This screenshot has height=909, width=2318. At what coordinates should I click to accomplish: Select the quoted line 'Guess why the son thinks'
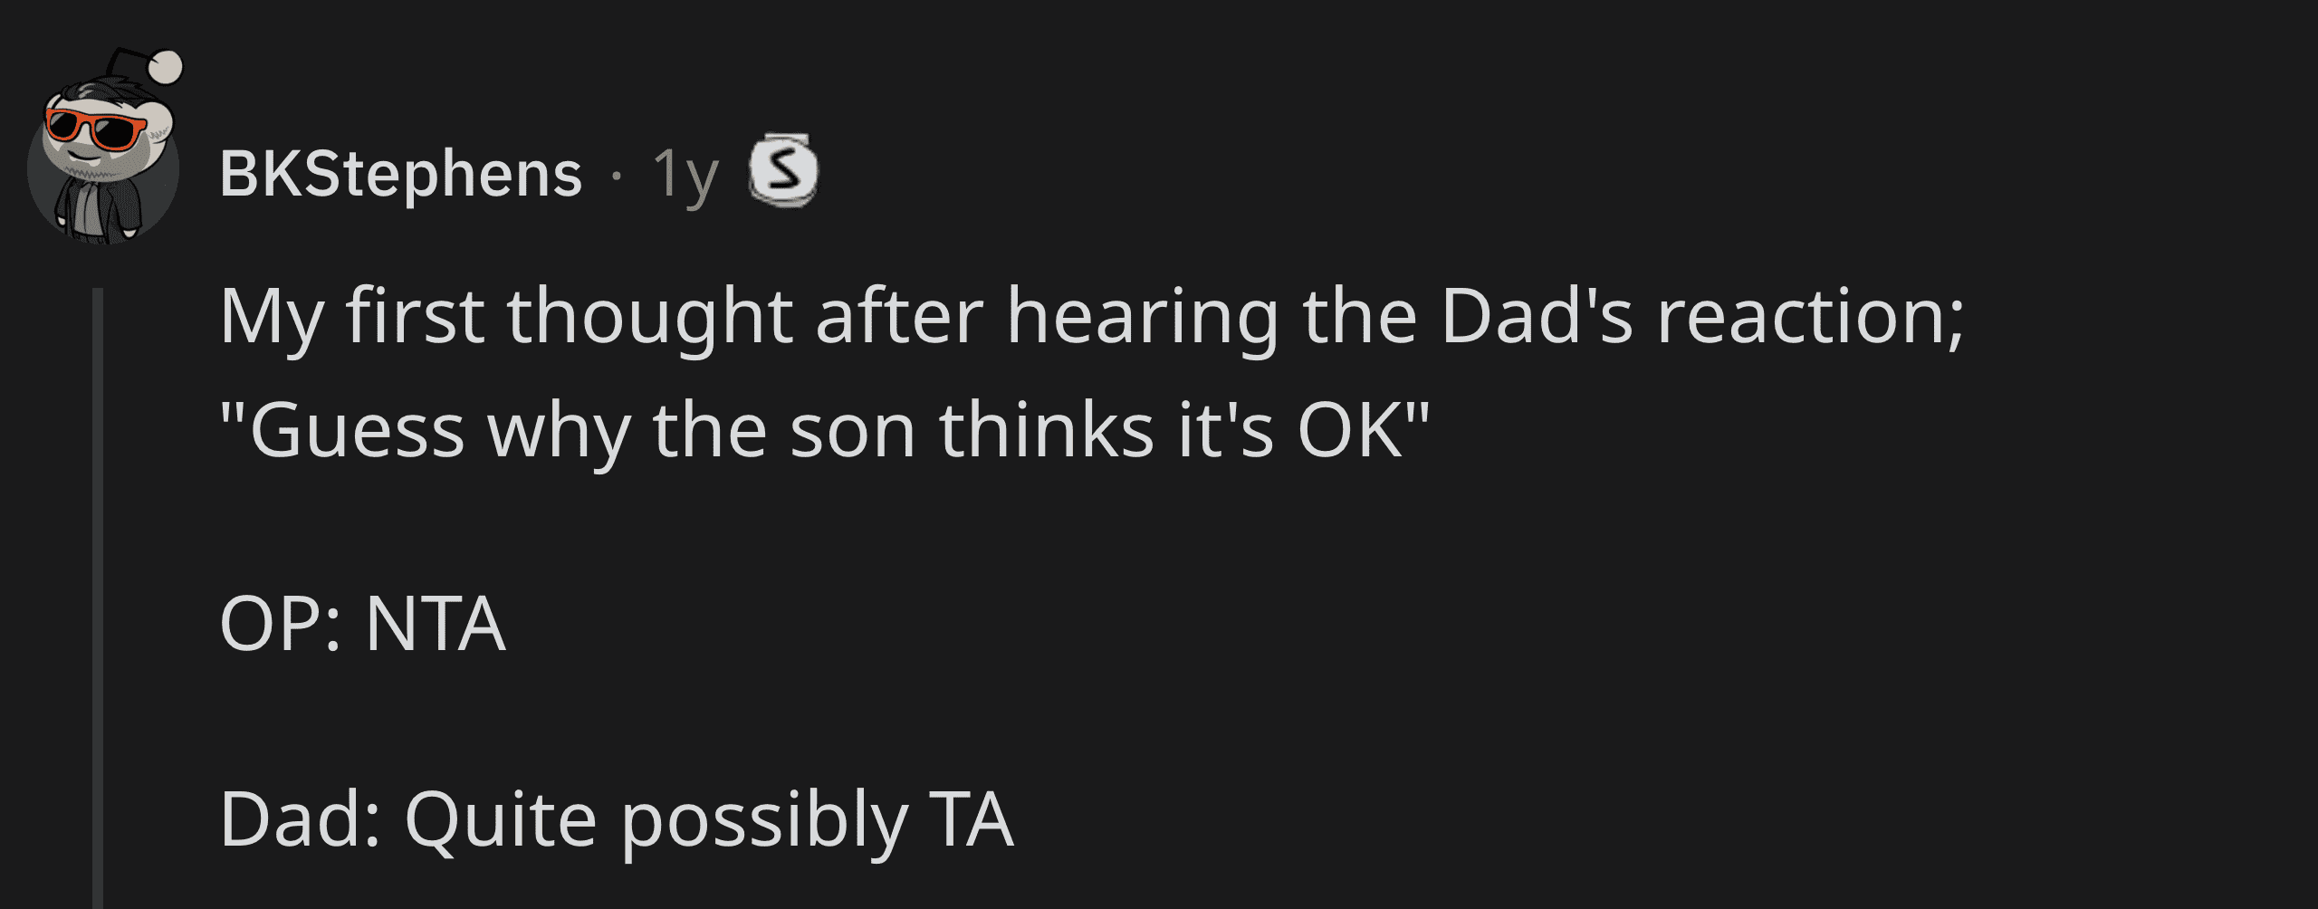pos(825,431)
